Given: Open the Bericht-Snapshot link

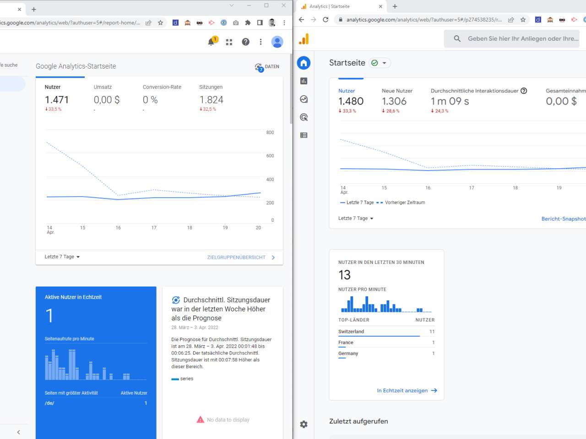Looking at the screenshot, I should click(564, 219).
